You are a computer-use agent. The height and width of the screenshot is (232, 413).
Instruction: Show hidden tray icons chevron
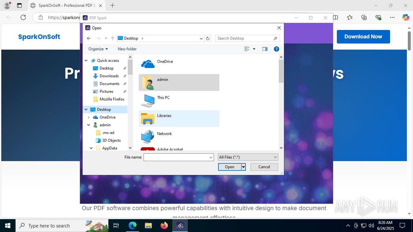348,226
